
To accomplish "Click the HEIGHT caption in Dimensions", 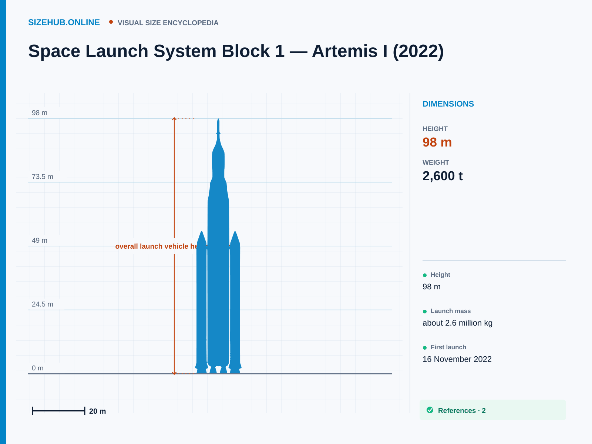I will pyautogui.click(x=435, y=129).
